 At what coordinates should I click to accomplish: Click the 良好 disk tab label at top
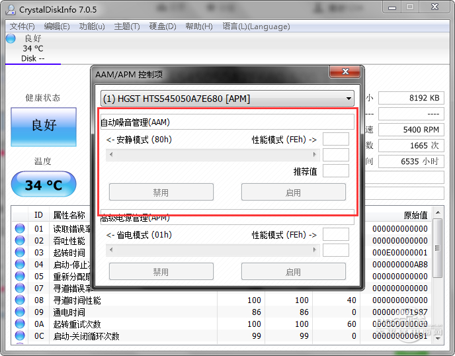coord(33,38)
